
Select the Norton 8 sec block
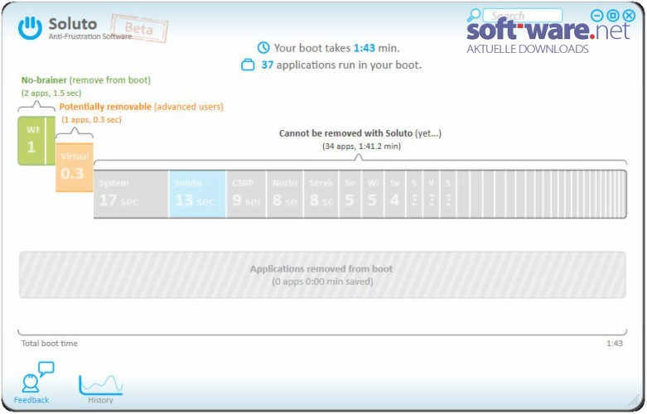[285, 194]
